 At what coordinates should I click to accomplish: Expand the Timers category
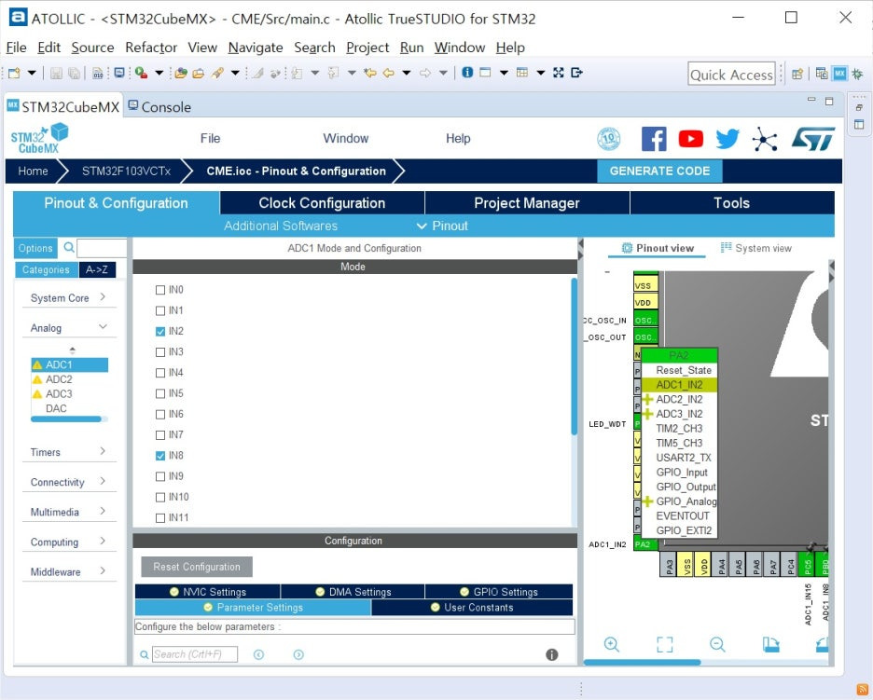(69, 452)
